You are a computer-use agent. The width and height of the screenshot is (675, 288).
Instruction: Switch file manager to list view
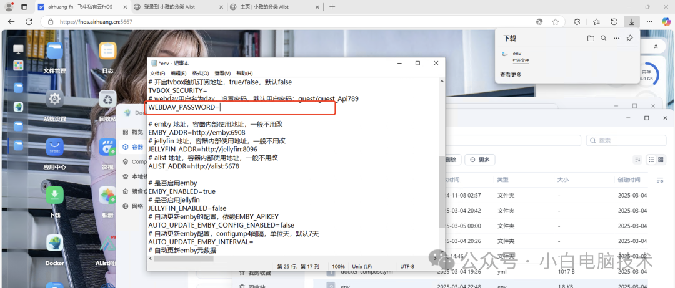(651, 160)
